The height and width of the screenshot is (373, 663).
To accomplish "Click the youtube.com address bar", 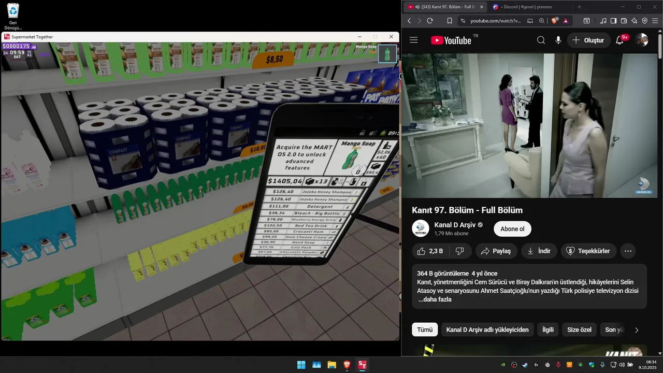I will point(495,21).
